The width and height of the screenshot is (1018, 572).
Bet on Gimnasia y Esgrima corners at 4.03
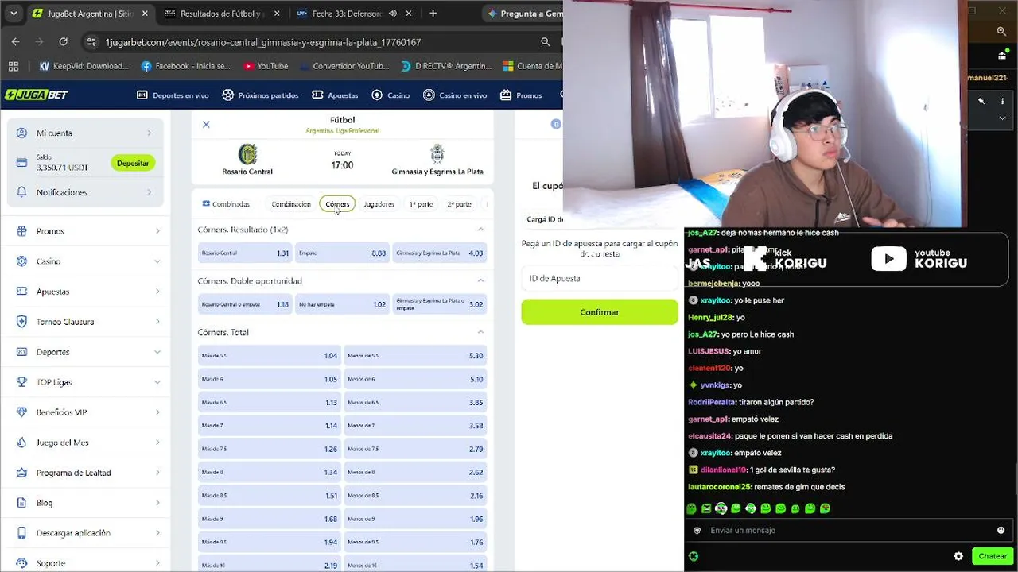pyautogui.click(x=440, y=253)
